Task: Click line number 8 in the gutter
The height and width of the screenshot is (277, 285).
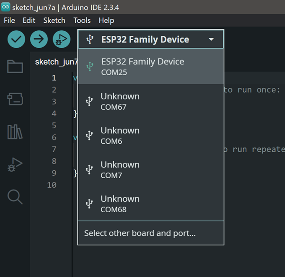Action: pyautogui.click(x=54, y=161)
